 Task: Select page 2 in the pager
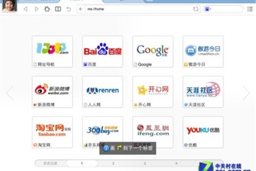pos(113,163)
